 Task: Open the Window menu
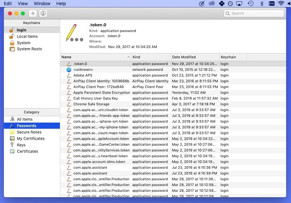point(42,3)
